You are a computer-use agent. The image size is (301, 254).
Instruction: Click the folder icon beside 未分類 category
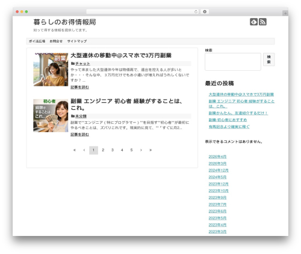[73, 116]
